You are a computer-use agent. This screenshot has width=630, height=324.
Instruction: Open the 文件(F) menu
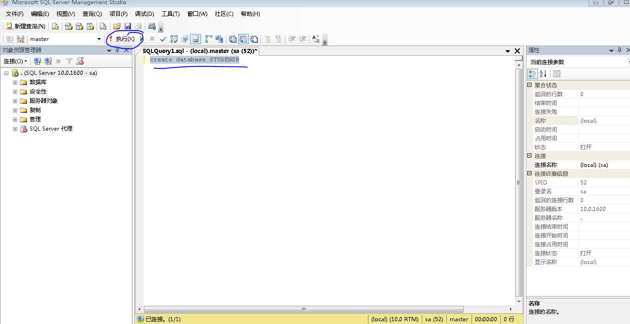click(x=14, y=14)
